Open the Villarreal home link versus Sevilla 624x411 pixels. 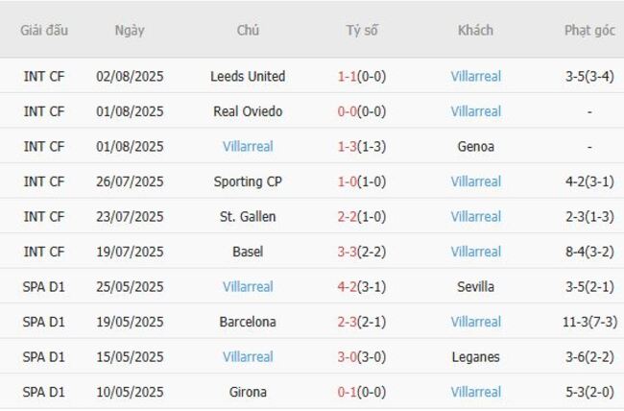(x=248, y=287)
